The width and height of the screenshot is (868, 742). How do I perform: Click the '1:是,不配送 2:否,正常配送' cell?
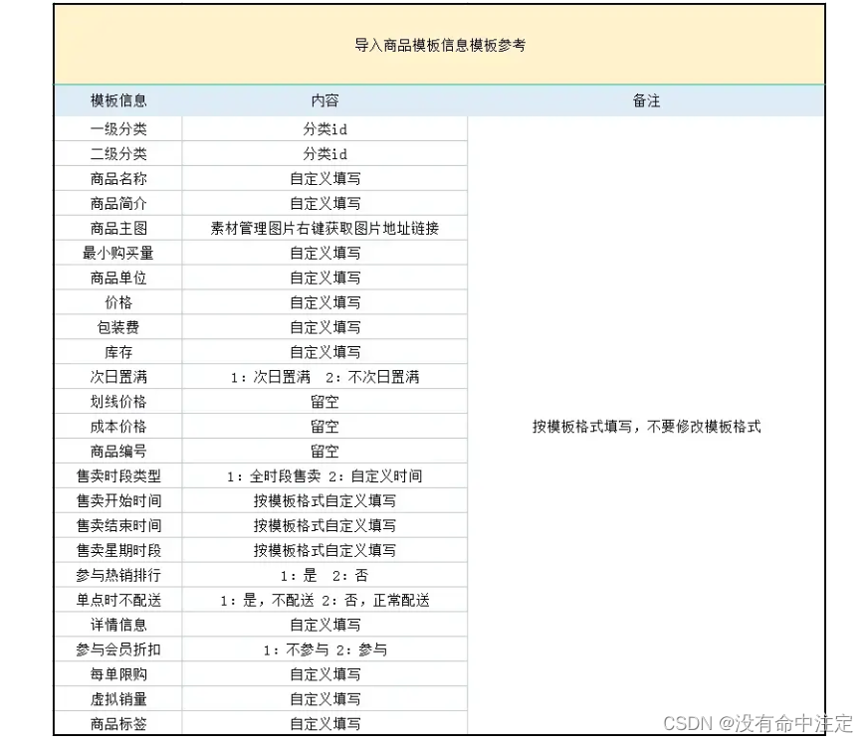click(x=325, y=601)
